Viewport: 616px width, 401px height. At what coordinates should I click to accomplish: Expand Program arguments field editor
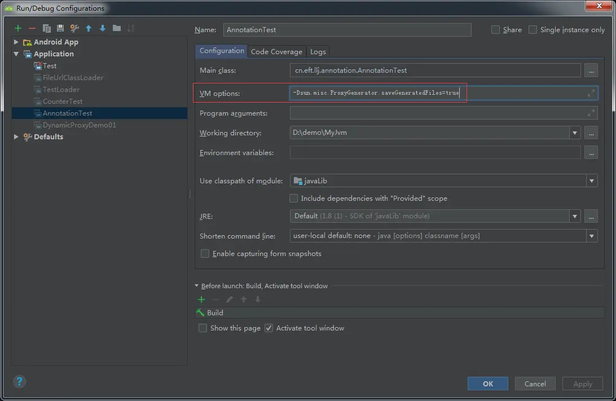click(x=591, y=113)
